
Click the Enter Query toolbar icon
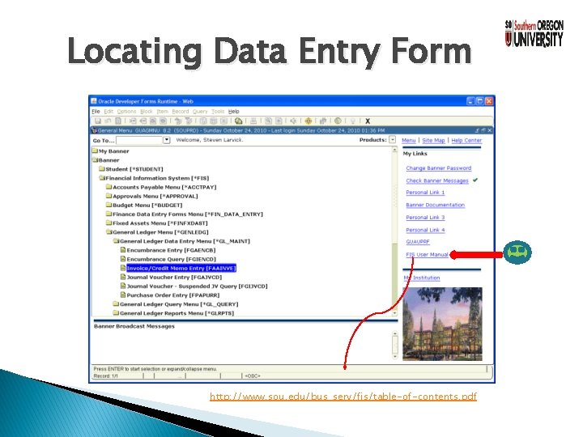click(x=203, y=121)
